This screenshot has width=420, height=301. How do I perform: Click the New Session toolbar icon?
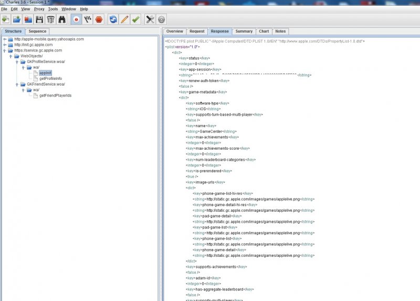[6, 19]
